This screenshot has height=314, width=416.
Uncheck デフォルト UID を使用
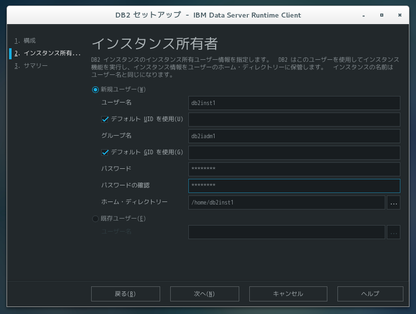click(106, 119)
